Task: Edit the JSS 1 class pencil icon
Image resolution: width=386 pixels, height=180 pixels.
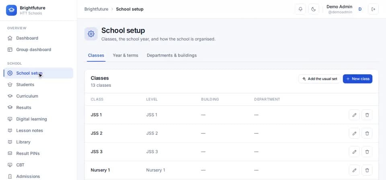Action: pos(354,115)
